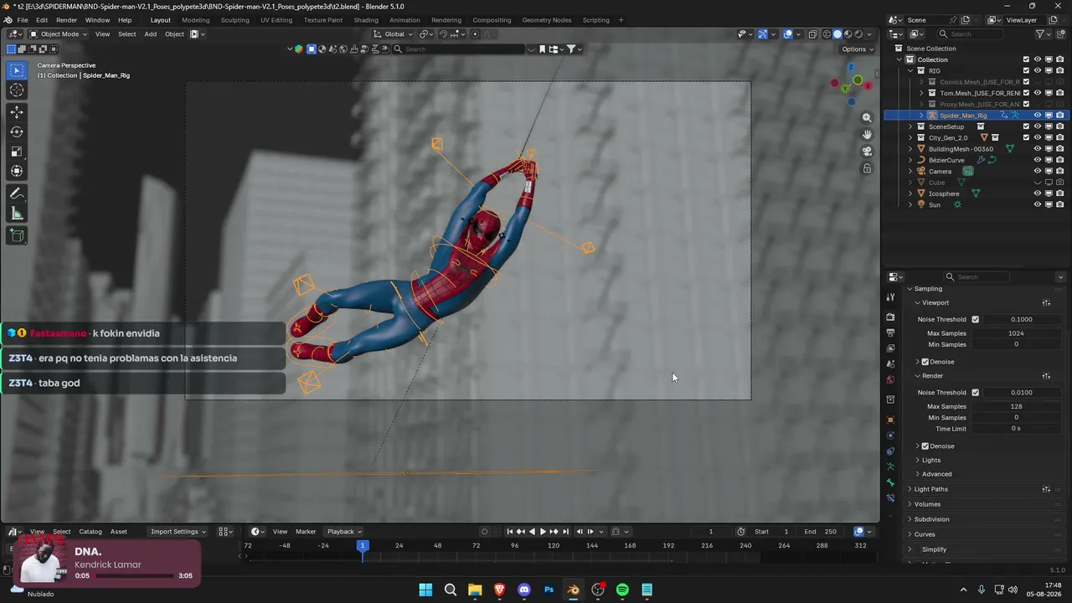This screenshot has width=1072, height=603.
Task: Open File Explorer from the taskbar
Action: coord(475,590)
